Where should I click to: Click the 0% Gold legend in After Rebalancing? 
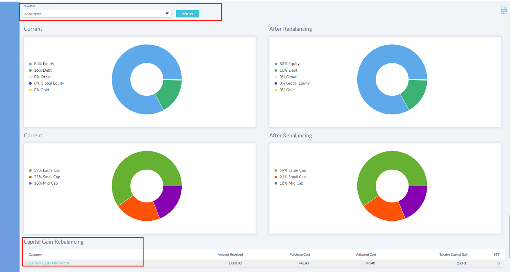284,90
